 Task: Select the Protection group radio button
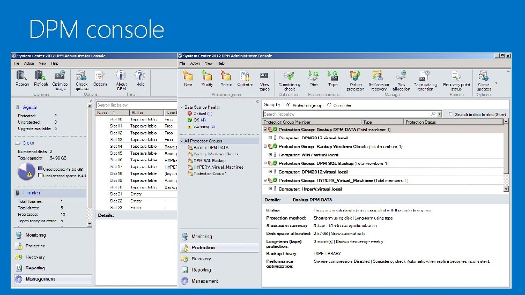(289, 105)
